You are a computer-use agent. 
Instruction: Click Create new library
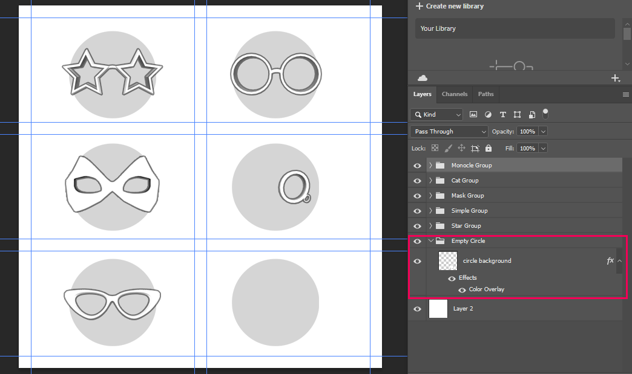450,6
